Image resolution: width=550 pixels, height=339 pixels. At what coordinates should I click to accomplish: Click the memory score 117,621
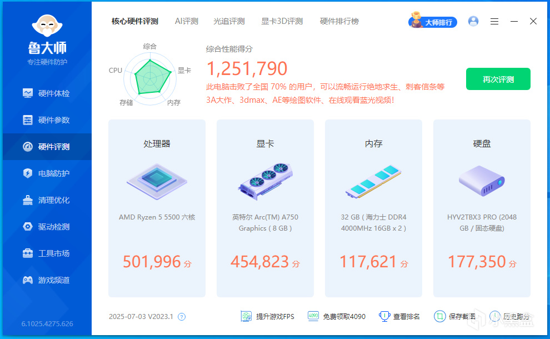(368, 262)
